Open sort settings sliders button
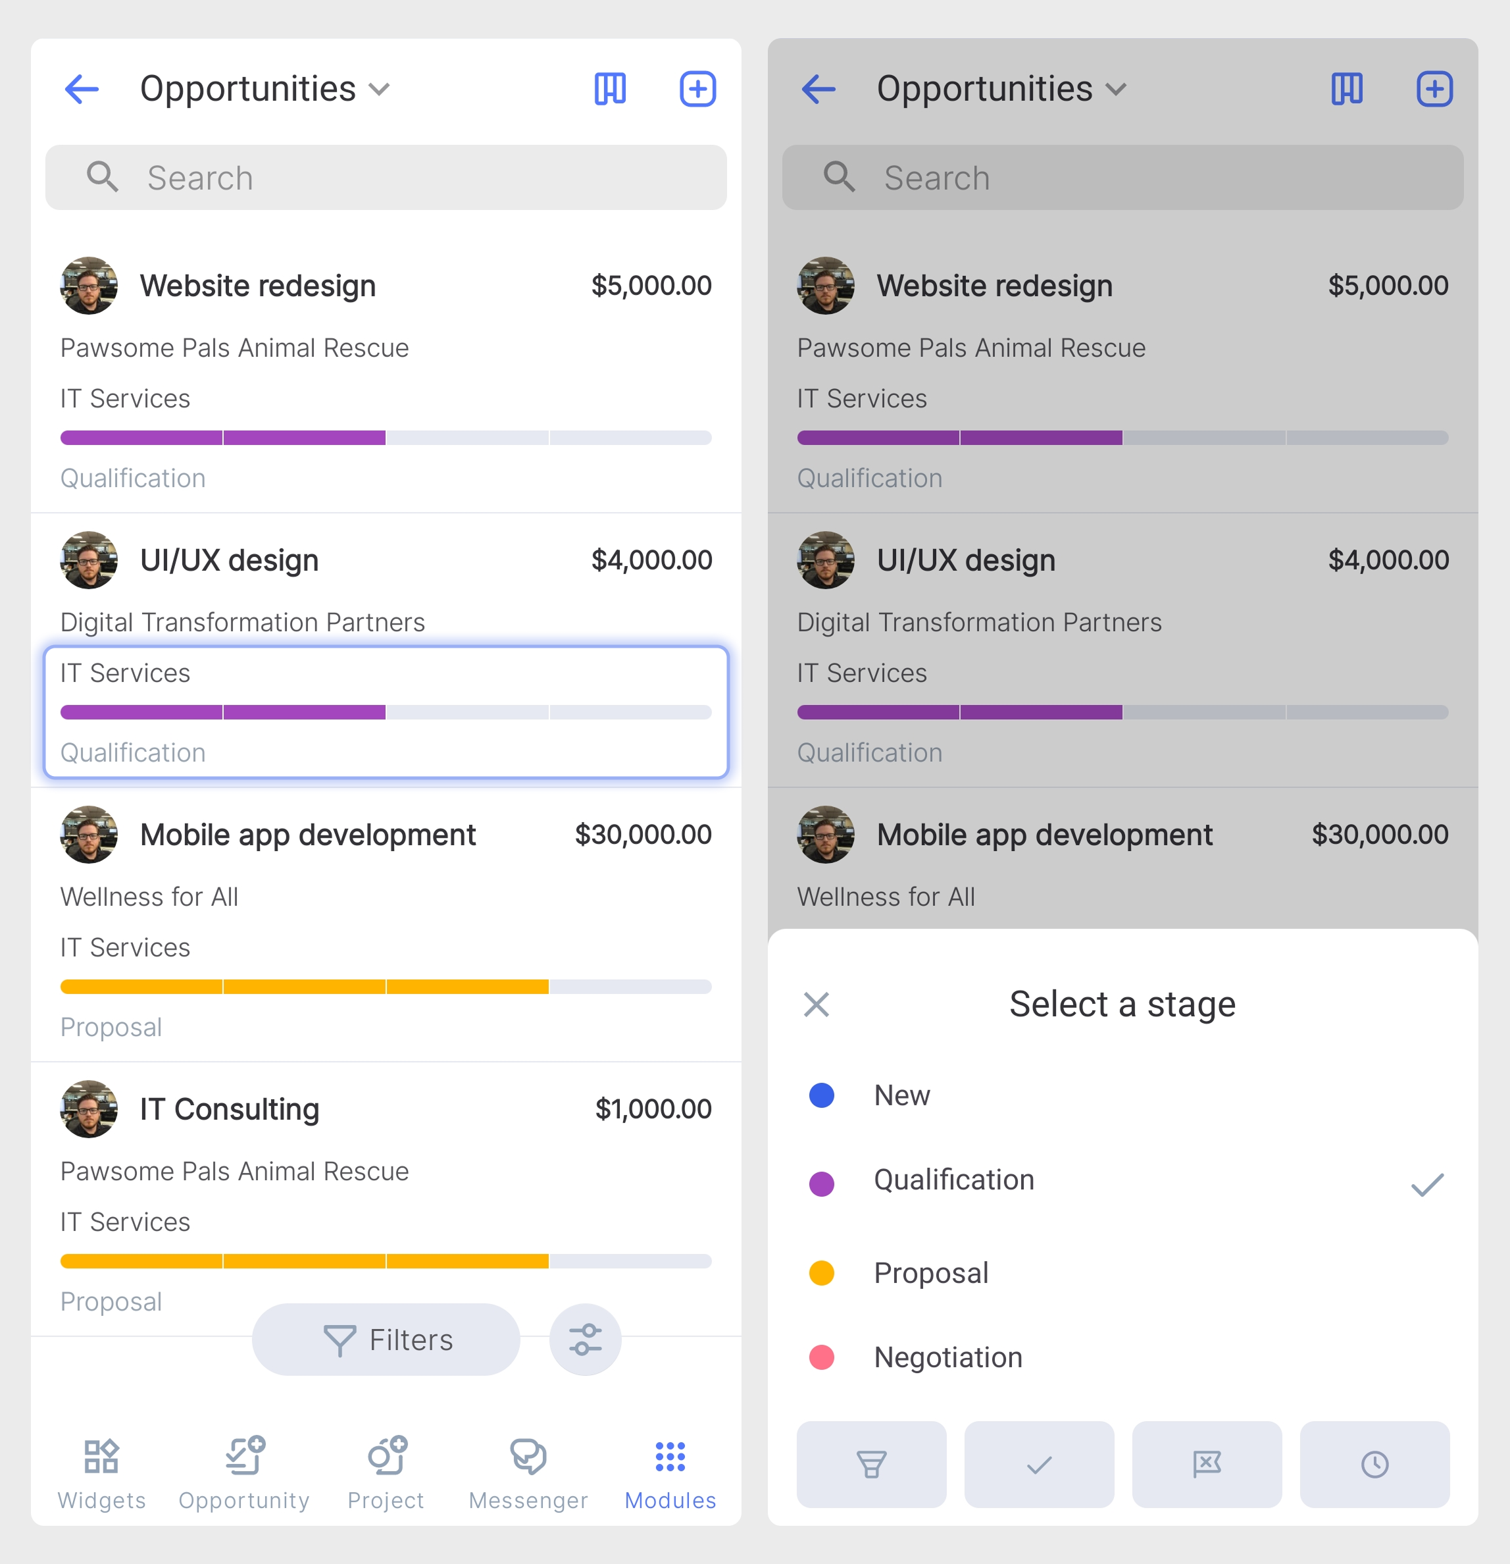 point(585,1340)
